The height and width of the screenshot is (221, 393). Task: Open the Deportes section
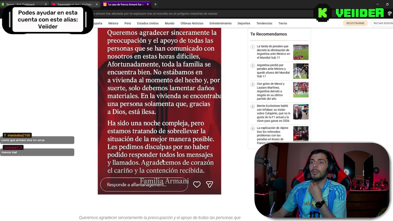coord(244,23)
